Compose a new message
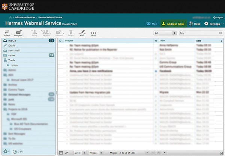The width and height of the screenshot is (225, 156). 18,33
